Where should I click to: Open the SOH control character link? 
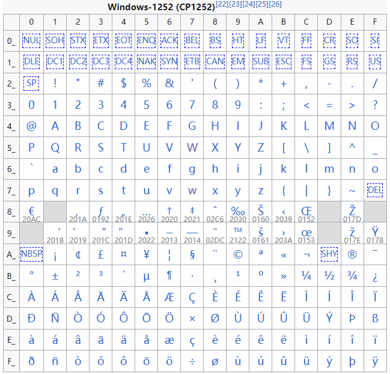coord(55,40)
